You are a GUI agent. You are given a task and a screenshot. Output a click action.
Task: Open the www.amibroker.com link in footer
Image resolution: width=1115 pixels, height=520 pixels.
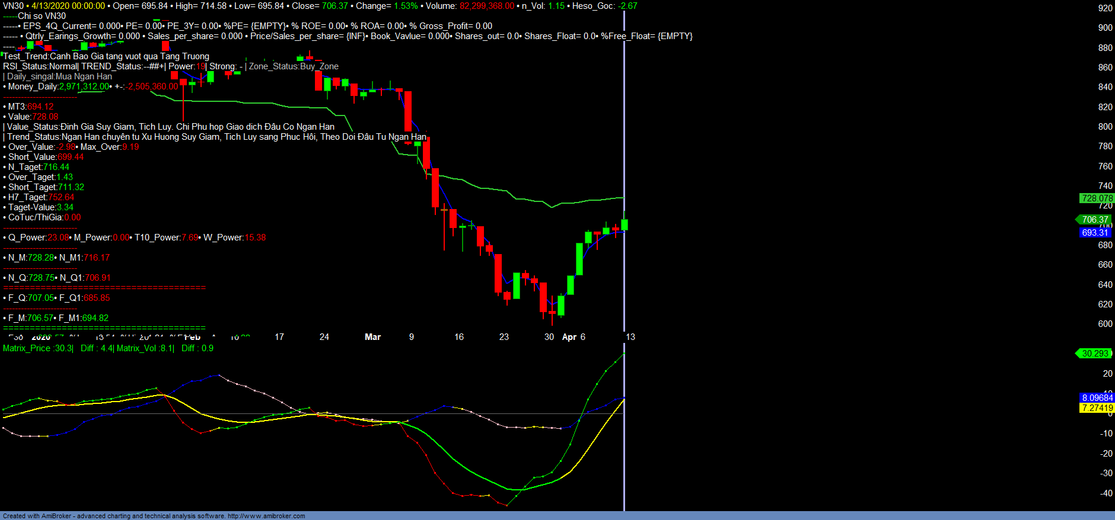click(266, 516)
